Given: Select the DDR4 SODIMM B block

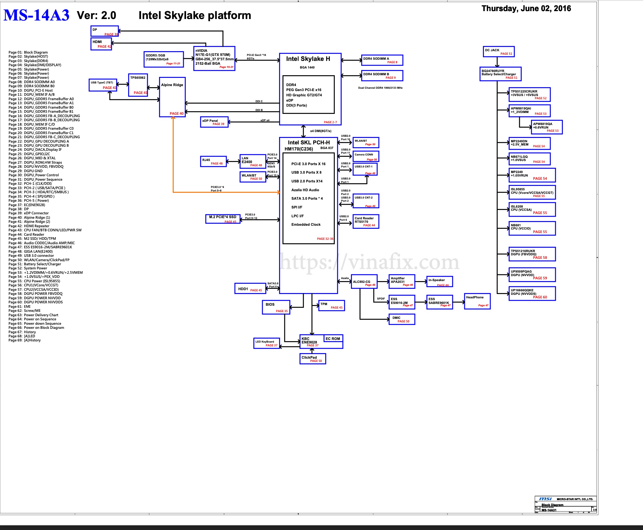Looking at the screenshot, I should coord(382,76).
